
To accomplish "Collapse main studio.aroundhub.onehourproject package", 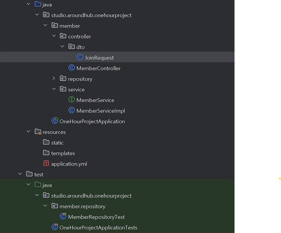I will coord(37,14).
